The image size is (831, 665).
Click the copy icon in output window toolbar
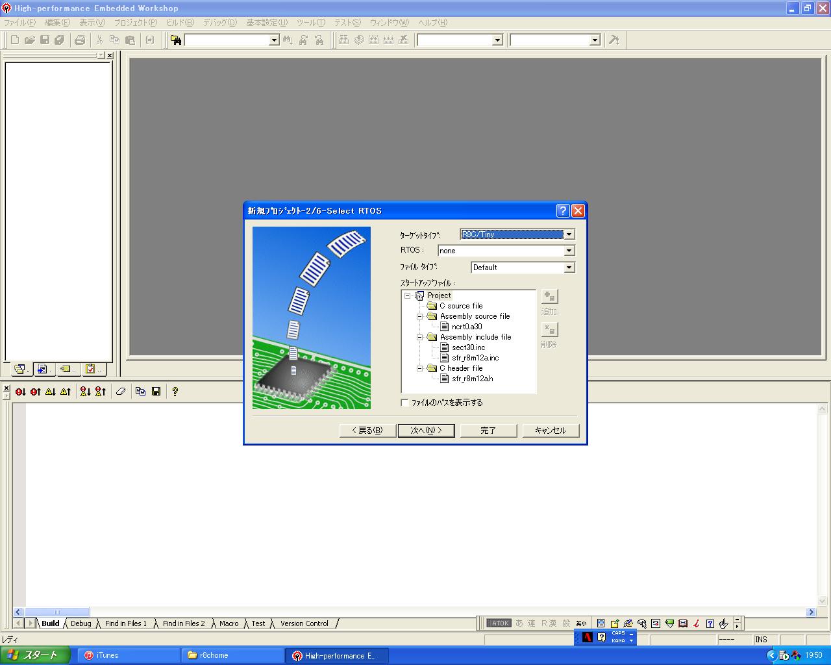point(140,392)
